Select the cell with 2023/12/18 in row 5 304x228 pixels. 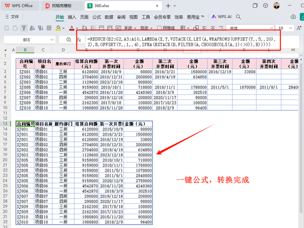click(111, 82)
